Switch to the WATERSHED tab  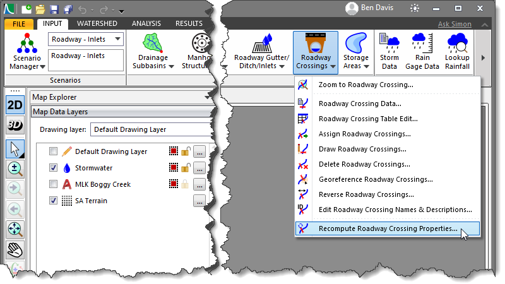(97, 23)
